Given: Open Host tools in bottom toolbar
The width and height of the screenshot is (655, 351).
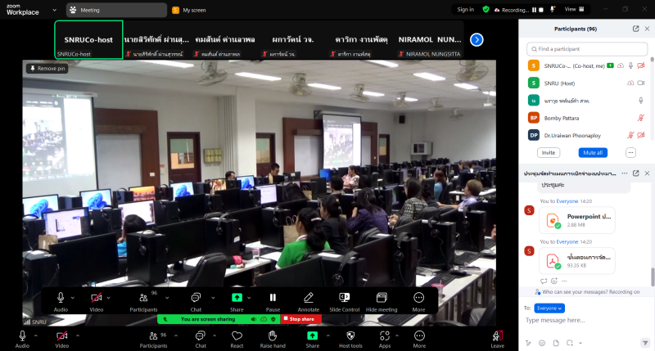Looking at the screenshot, I should pos(350,335).
